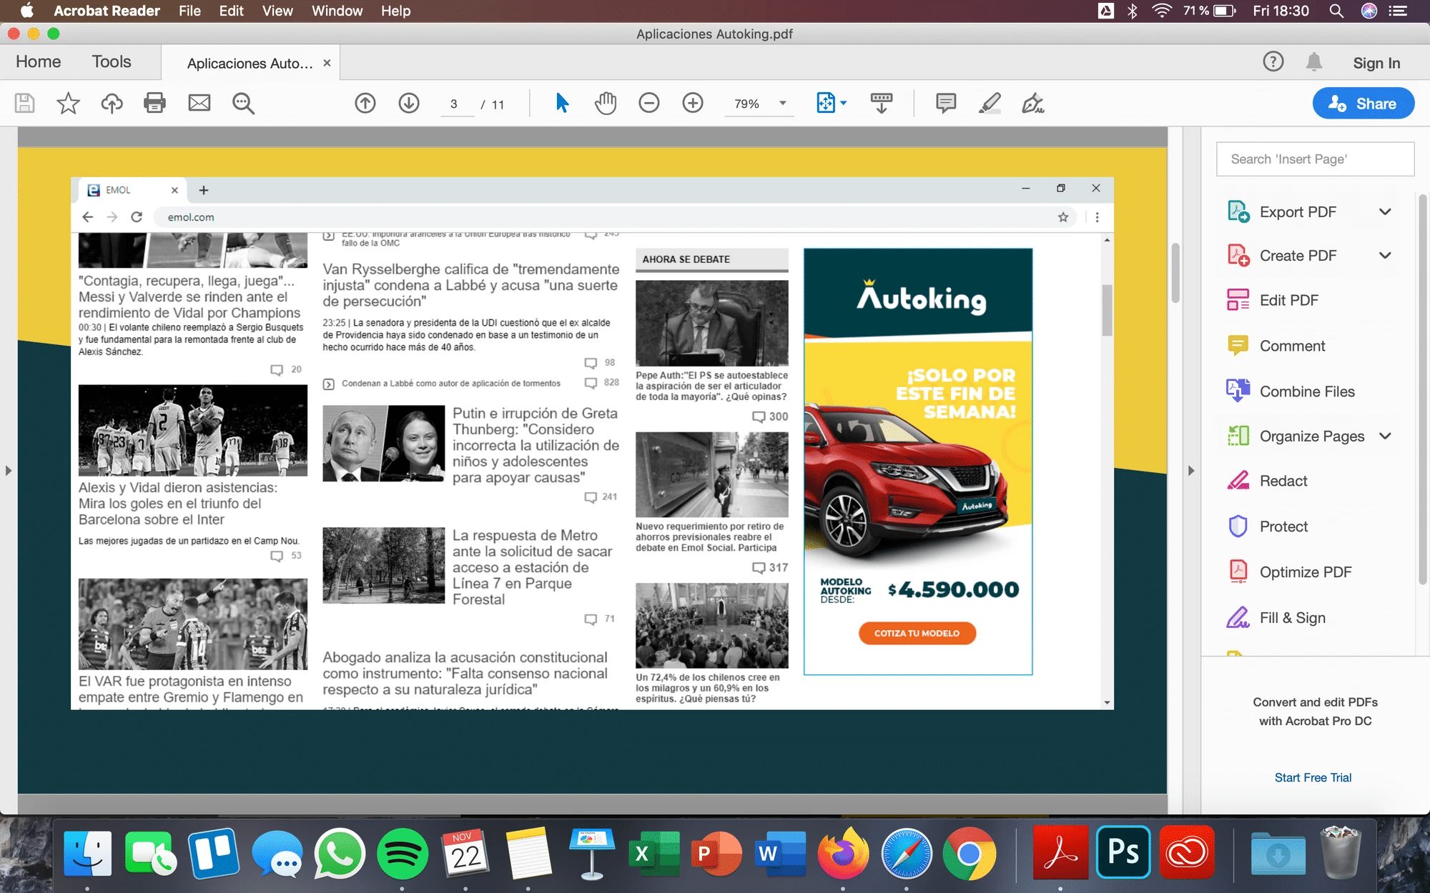
Task: Click the Save file icon
Action: click(24, 104)
